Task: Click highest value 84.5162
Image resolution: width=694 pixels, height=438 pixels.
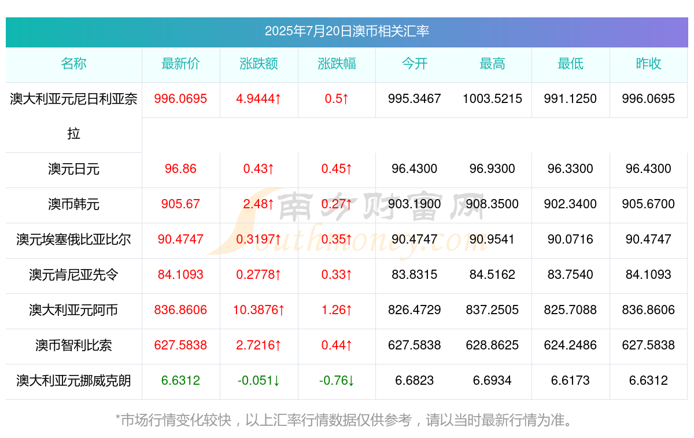Action: point(493,275)
